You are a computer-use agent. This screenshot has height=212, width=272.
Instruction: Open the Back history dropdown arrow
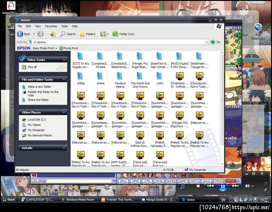coord(34,34)
